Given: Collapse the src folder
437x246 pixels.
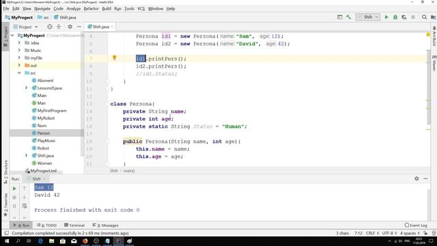Looking at the screenshot, I should point(19,73).
